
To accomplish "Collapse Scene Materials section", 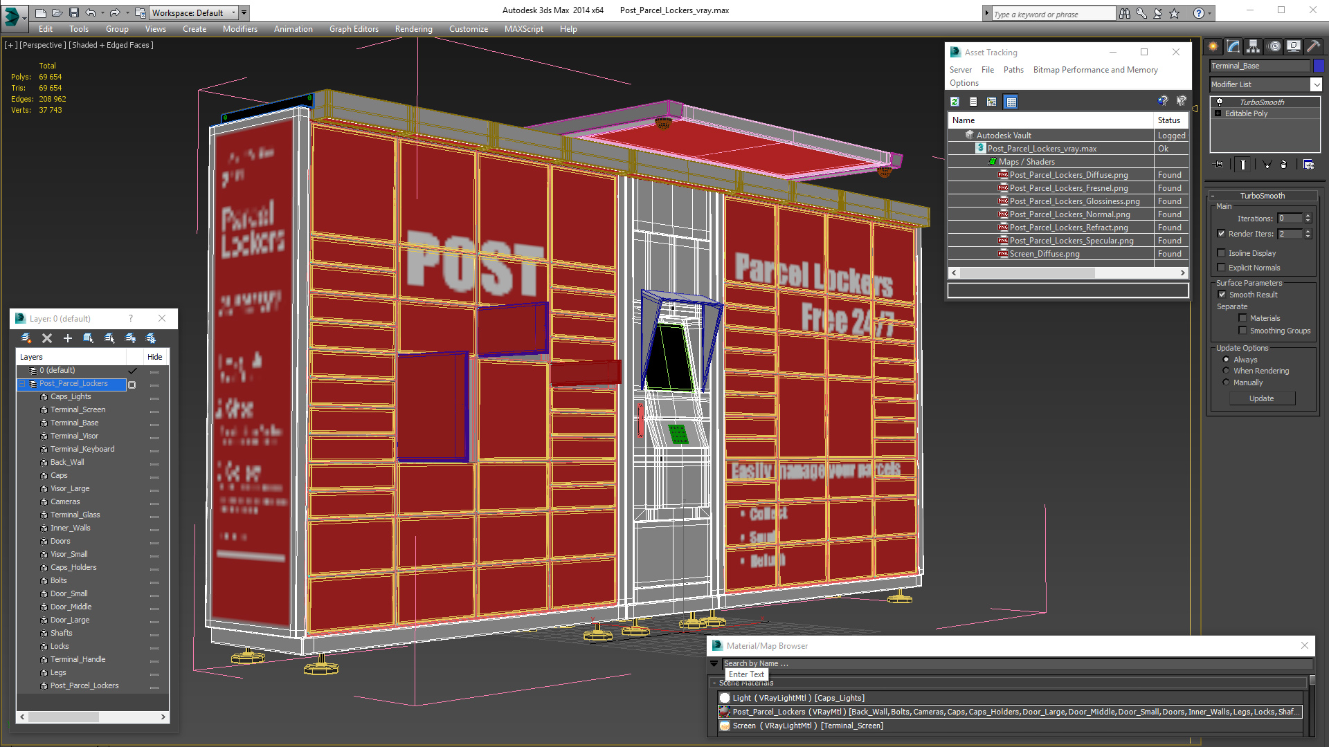I will [714, 683].
